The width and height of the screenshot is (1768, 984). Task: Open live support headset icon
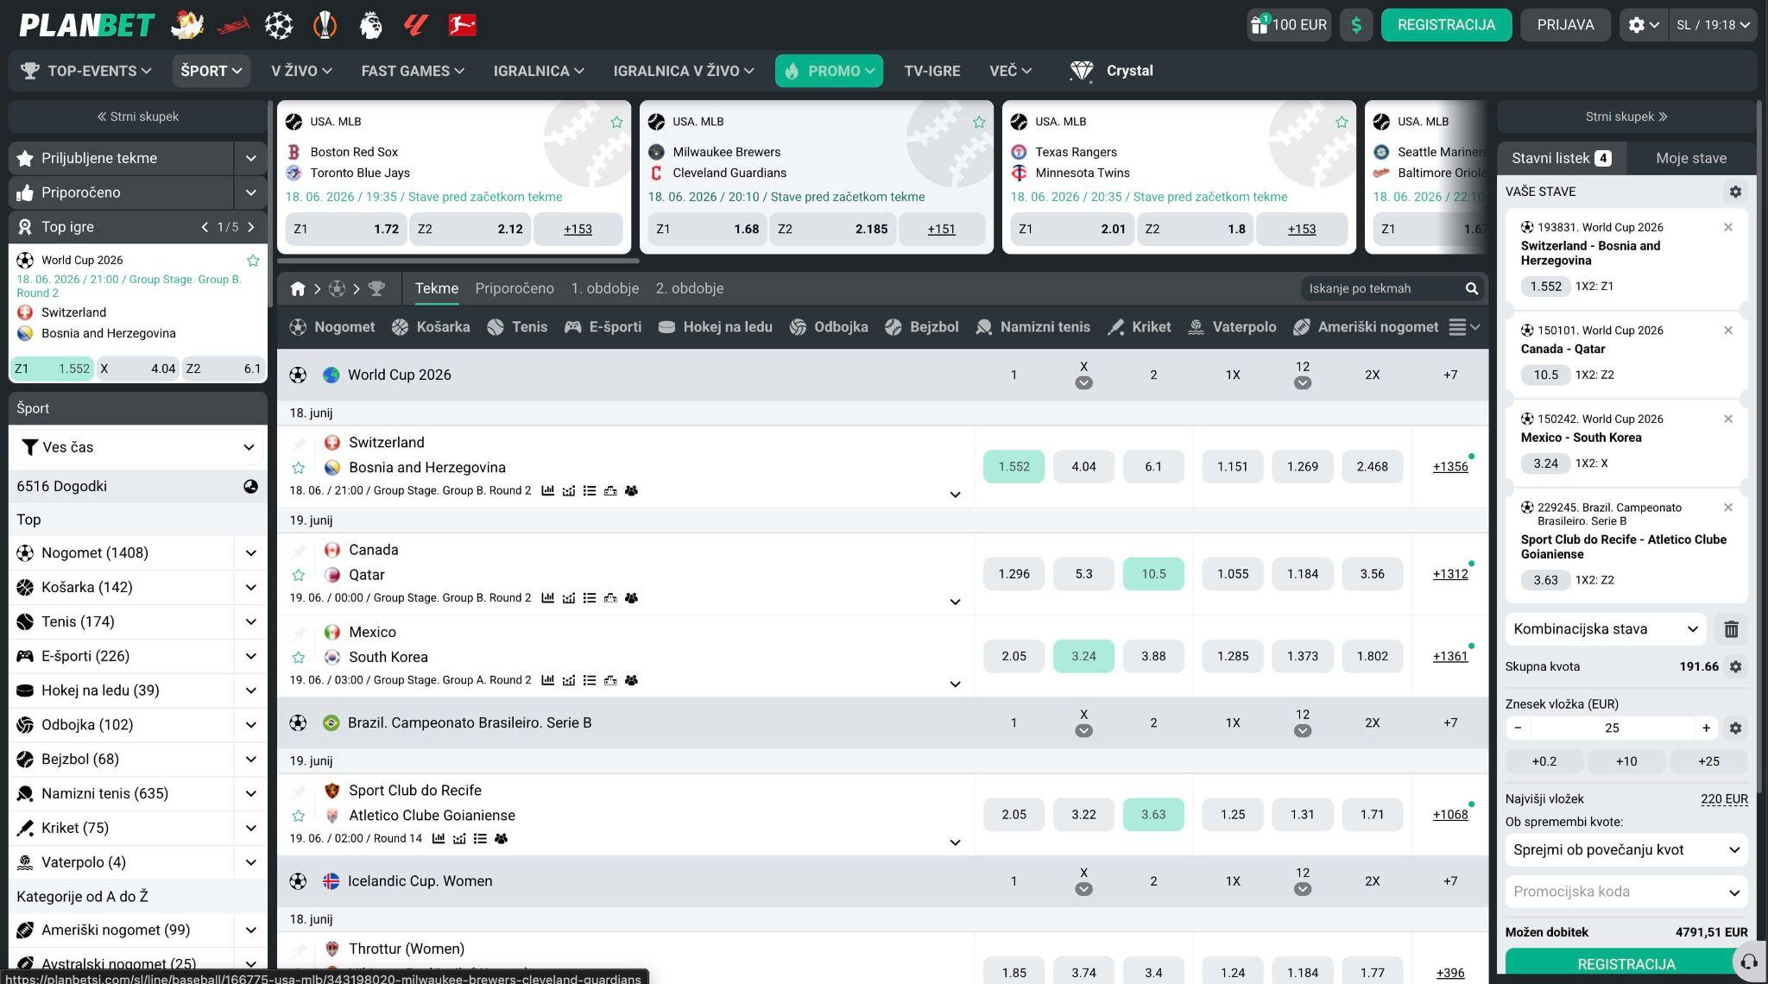coord(1748,962)
